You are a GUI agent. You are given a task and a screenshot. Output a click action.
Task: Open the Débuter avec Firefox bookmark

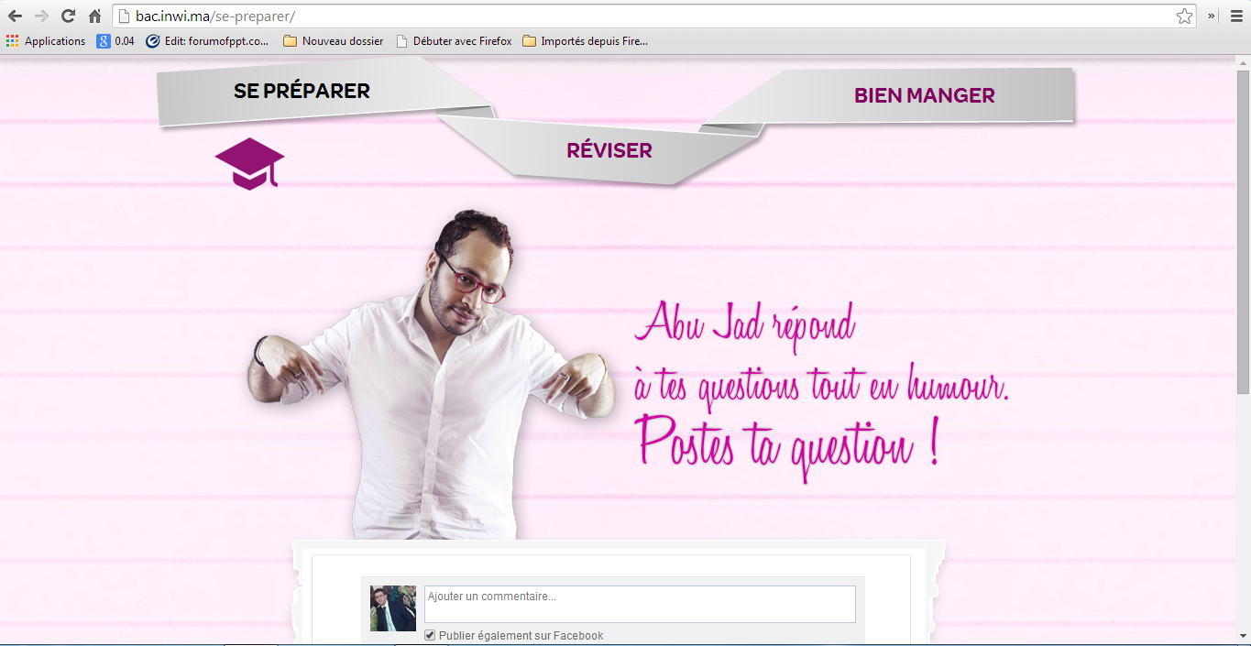[x=454, y=41]
